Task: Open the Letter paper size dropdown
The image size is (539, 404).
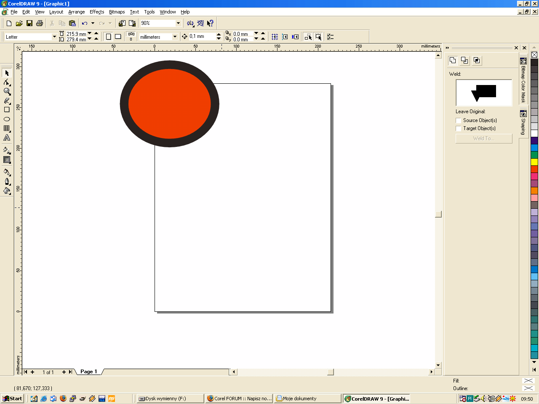Action: (54, 37)
